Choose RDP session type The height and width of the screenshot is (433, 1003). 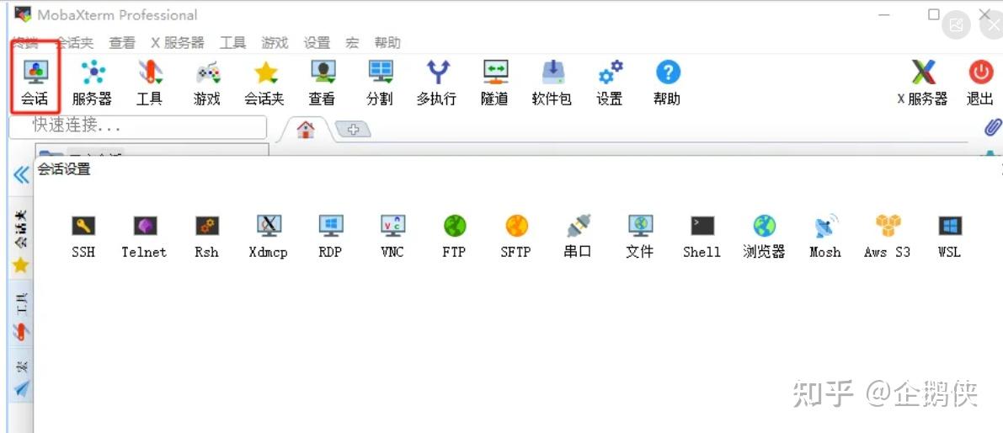(331, 236)
